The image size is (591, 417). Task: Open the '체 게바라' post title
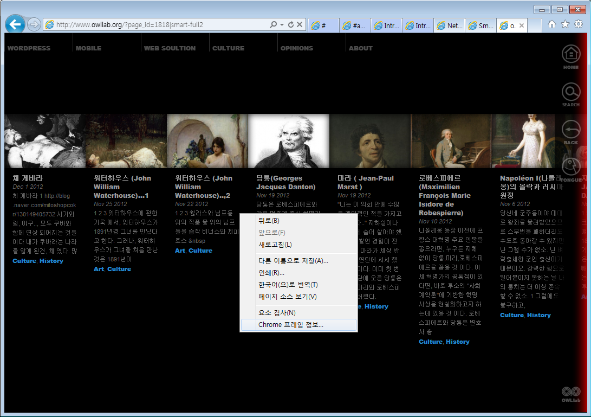pos(28,178)
